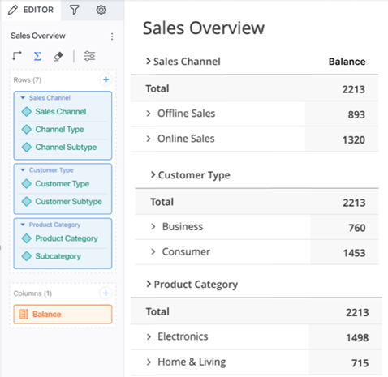Viewport: 388px width, 377px height.
Task: Collapse the Product Category group in Rows
Action: (23, 225)
